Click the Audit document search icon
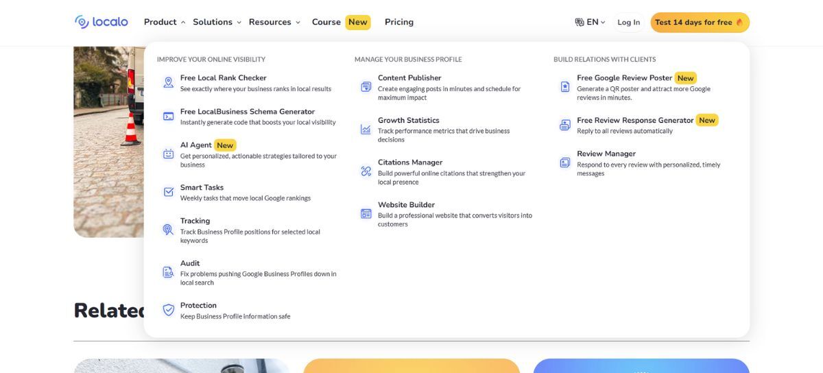Viewport: 823px width, 373px height. tap(168, 272)
